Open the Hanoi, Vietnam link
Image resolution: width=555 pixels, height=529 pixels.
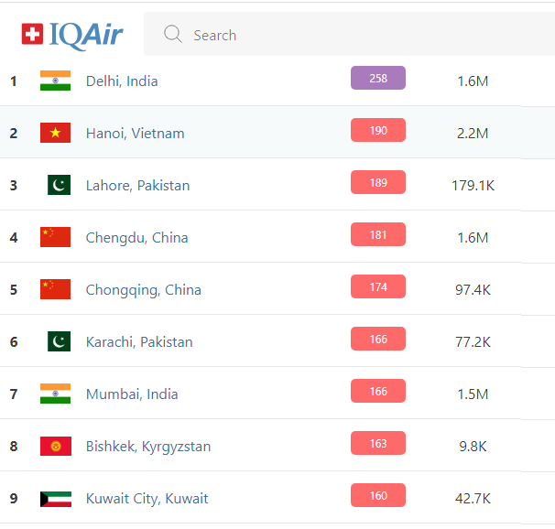point(135,133)
